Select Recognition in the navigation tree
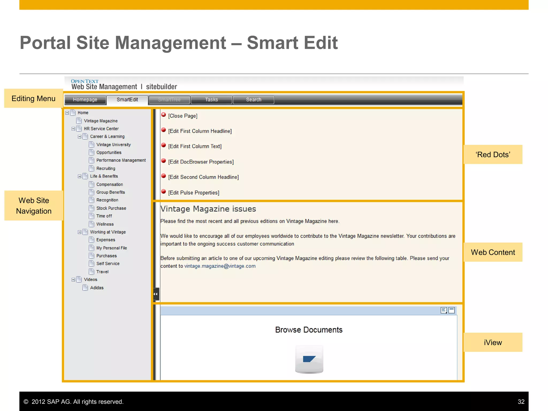Viewport: 548px width, 411px height. pos(107,200)
